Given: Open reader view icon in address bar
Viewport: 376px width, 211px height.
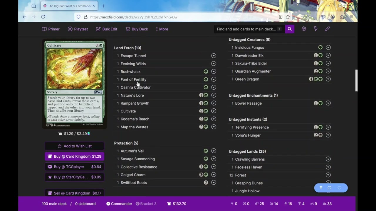Looking at the screenshot, I should [x=281, y=17].
